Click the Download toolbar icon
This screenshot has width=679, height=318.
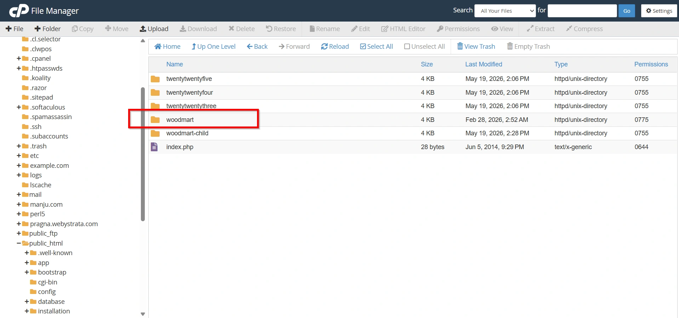click(198, 29)
